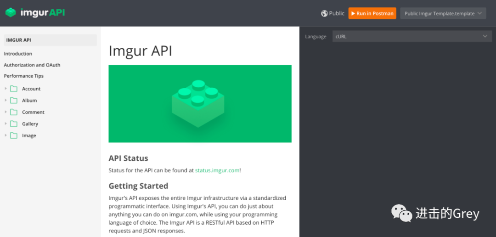The image size is (496, 237).
Task: Select the Gallery folder label
Action: (x=30, y=124)
